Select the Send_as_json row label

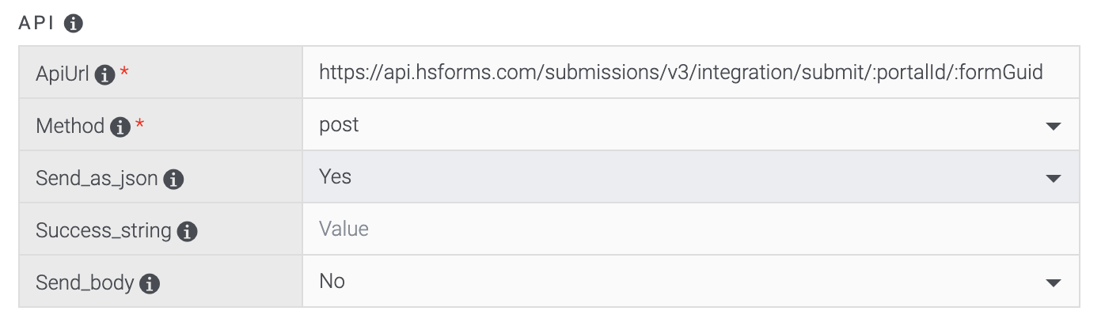(x=97, y=179)
